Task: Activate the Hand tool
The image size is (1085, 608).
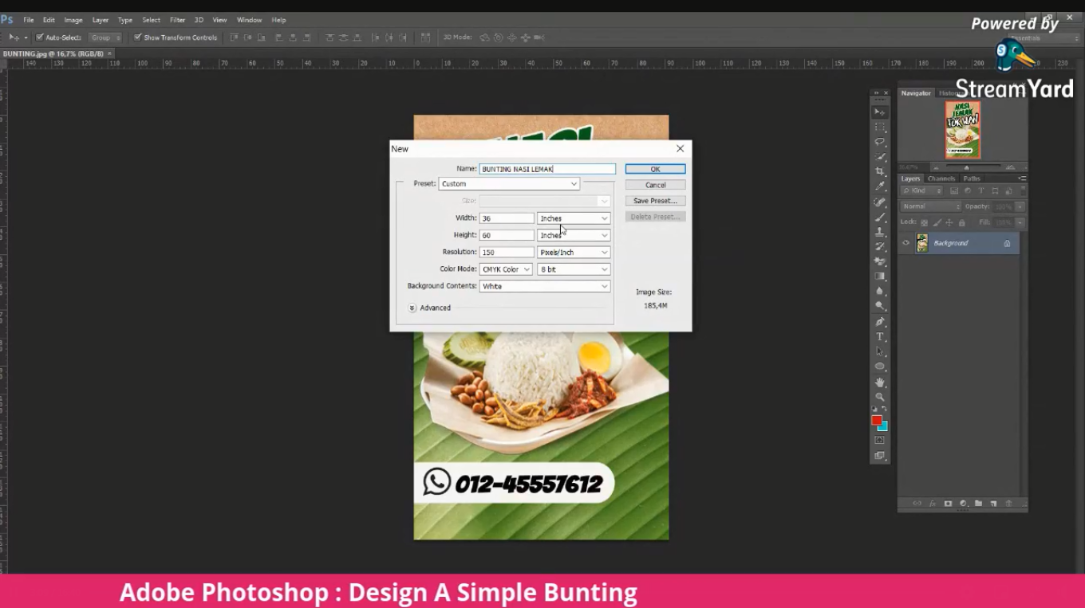Action: (880, 382)
